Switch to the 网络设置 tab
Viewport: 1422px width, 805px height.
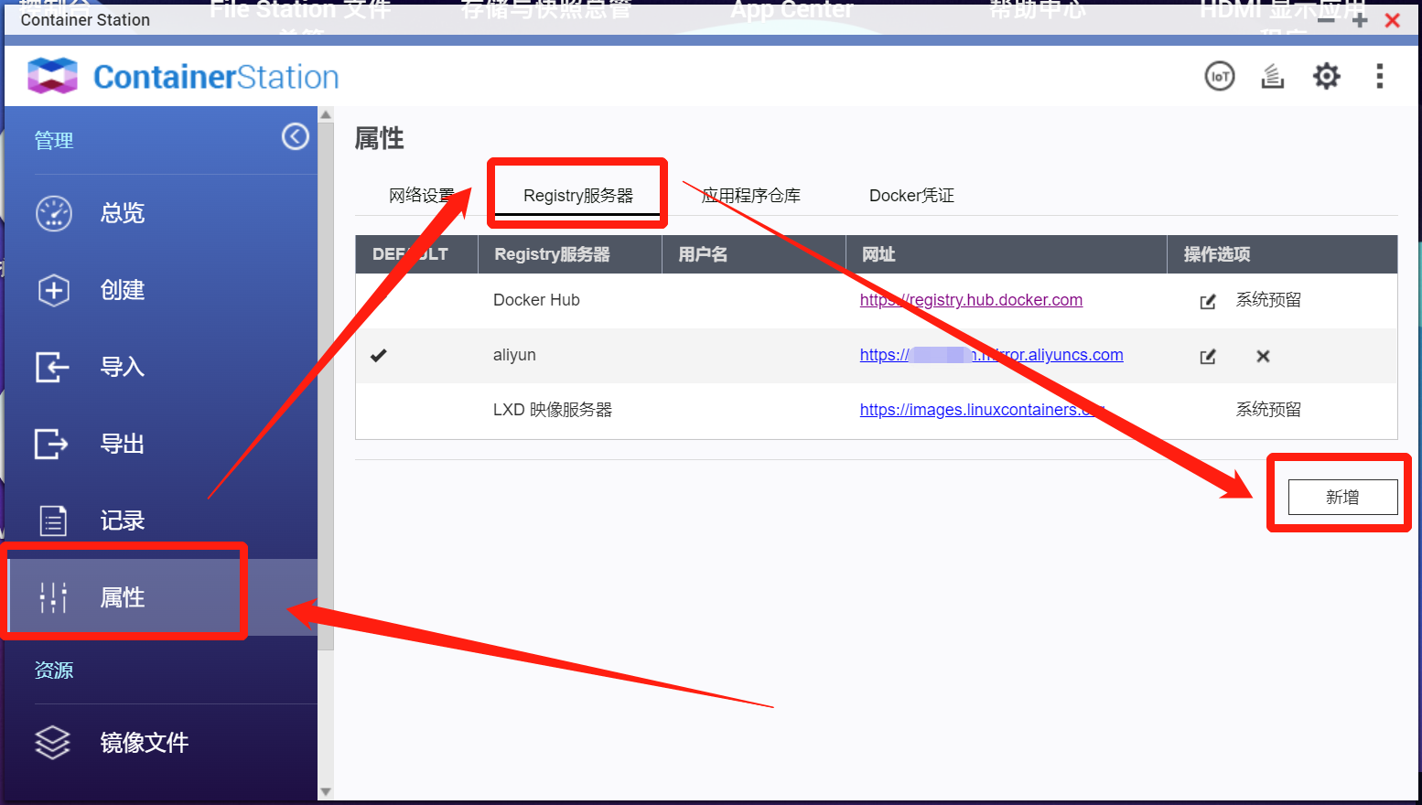422,196
